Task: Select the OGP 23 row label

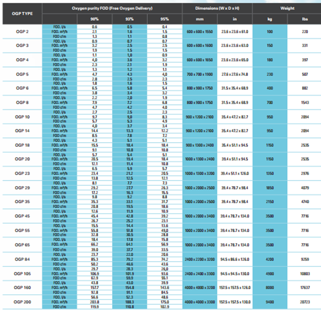Action: 23,173
